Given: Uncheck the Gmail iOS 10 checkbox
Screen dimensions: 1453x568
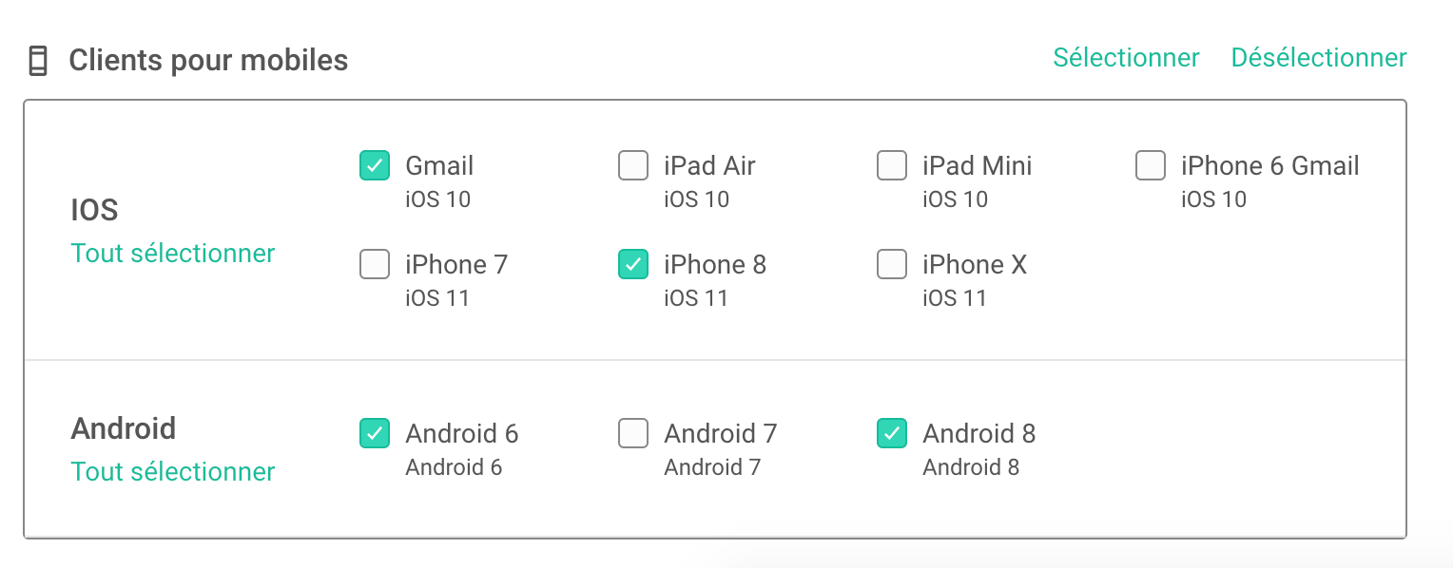Looking at the screenshot, I should pos(375,165).
